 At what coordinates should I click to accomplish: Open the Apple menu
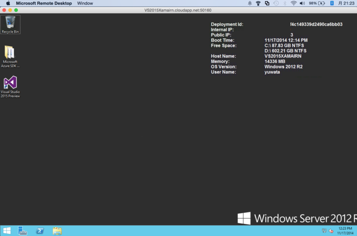coord(8,3)
